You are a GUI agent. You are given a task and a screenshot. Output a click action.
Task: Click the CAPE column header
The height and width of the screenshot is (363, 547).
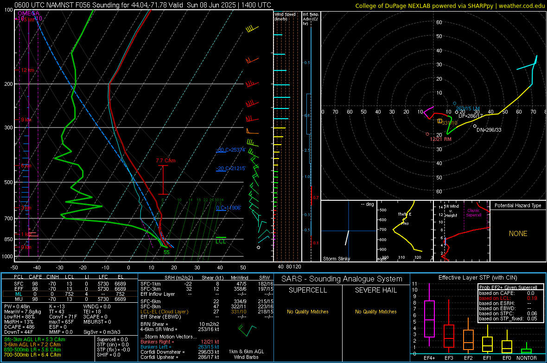coord(35,277)
